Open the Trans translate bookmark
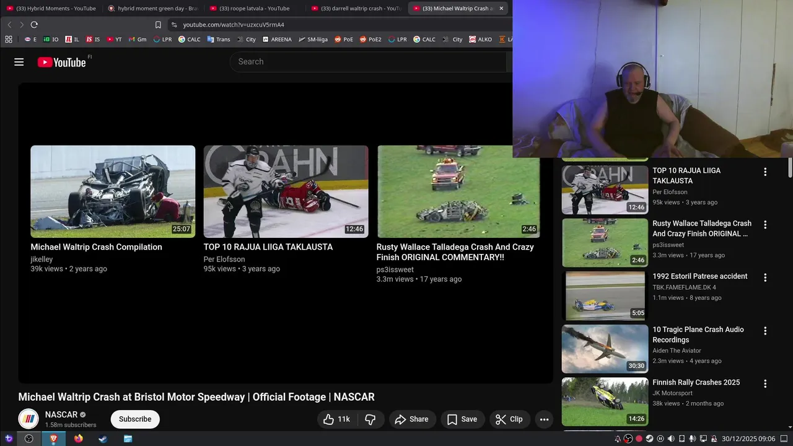 click(219, 39)
